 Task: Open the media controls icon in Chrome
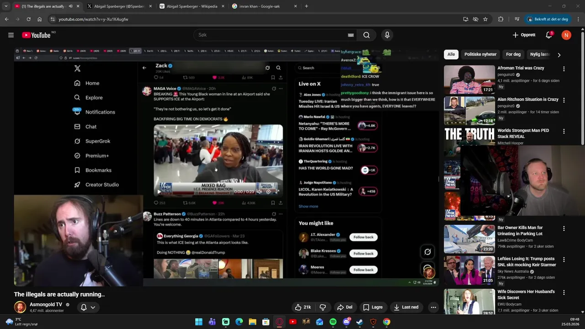[517, 19]
